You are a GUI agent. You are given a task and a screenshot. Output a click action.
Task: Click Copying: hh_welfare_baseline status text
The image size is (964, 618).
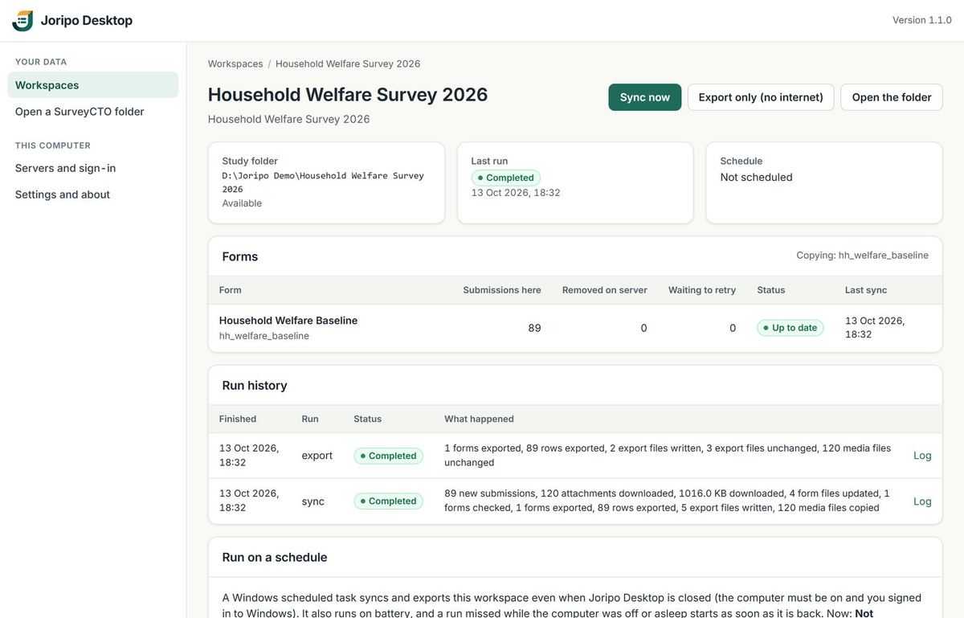coord(863,256)
